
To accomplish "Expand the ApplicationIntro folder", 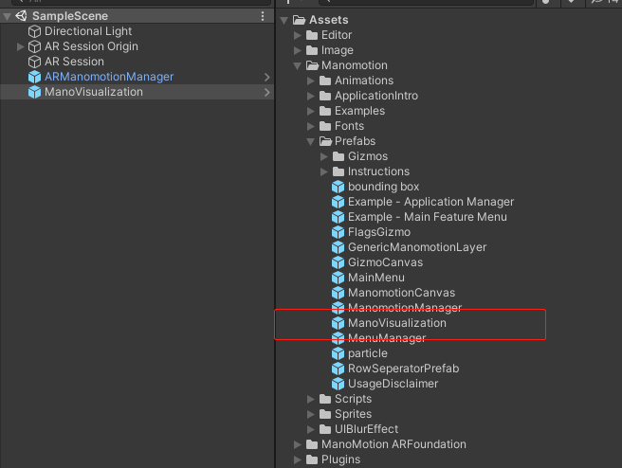I will tap(311, 96).
